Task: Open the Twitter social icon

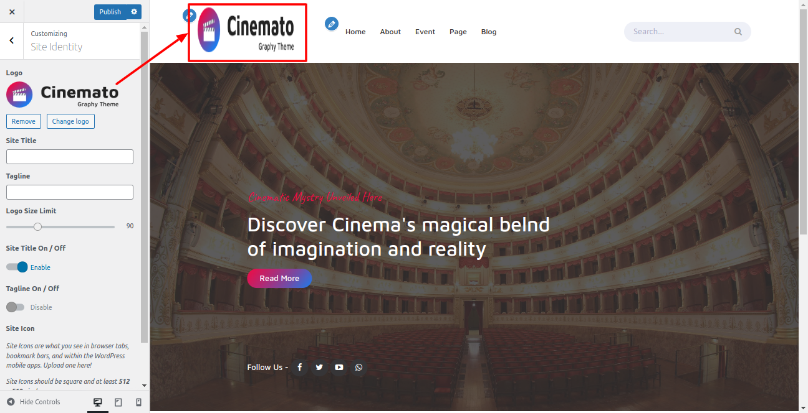Action: [x=319, y=368]
